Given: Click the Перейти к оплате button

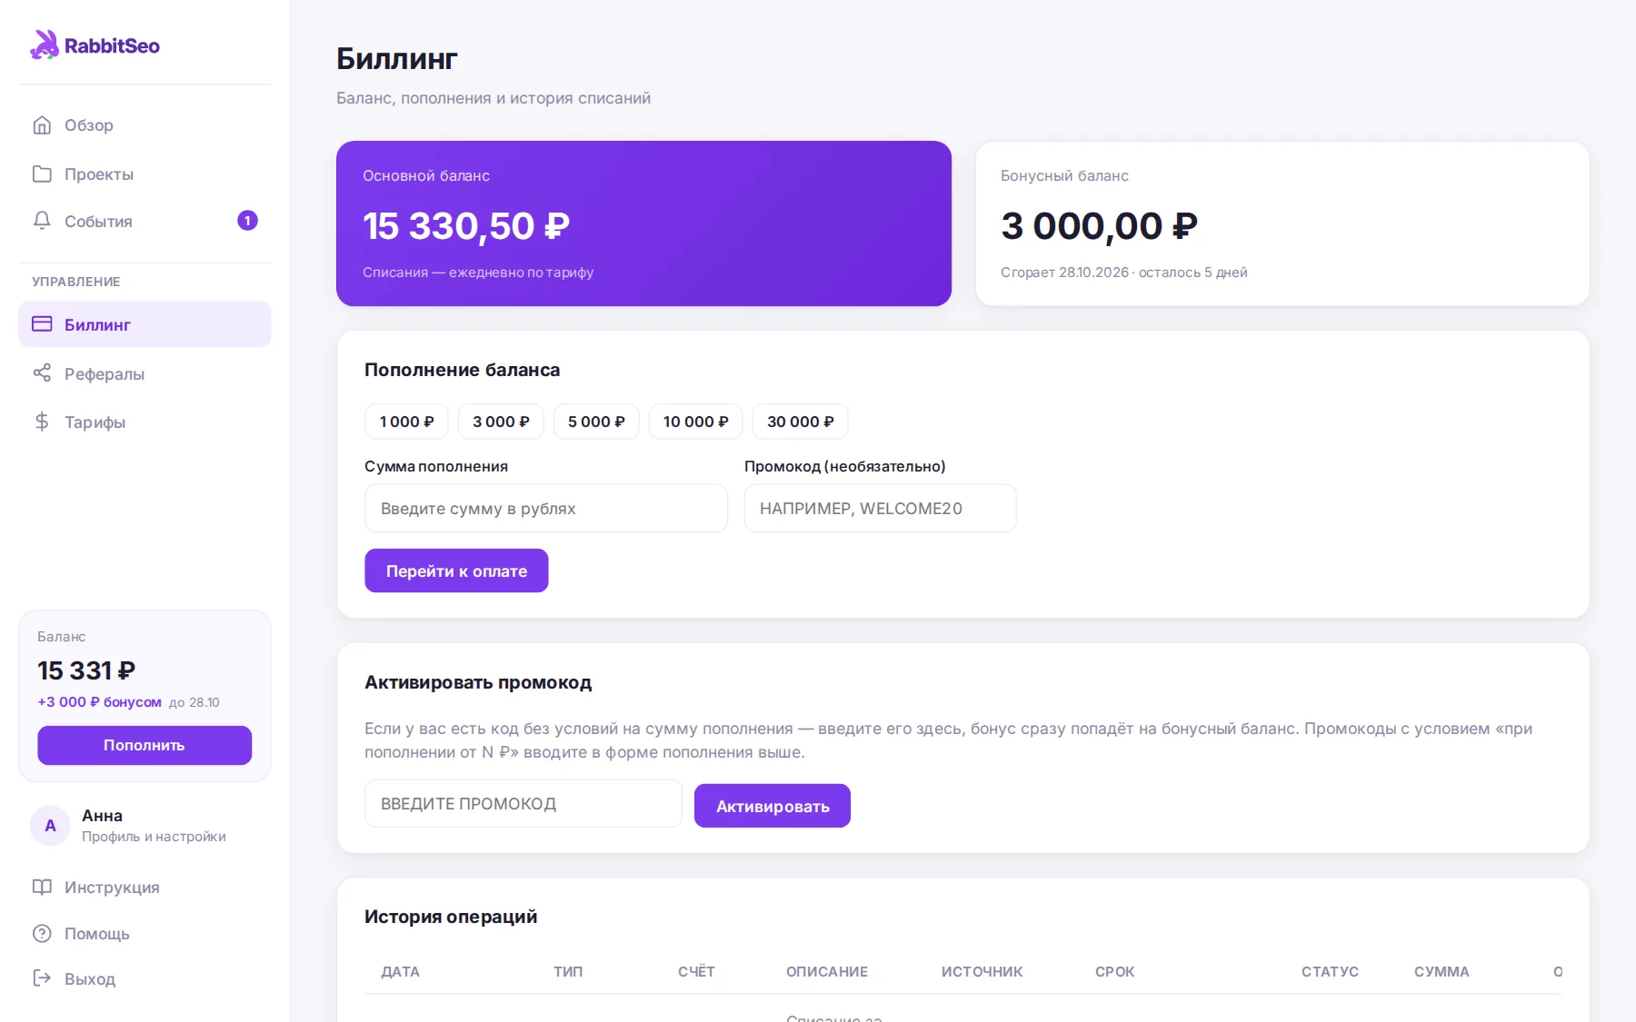Looking at the screenshot, I should point(456,571).
